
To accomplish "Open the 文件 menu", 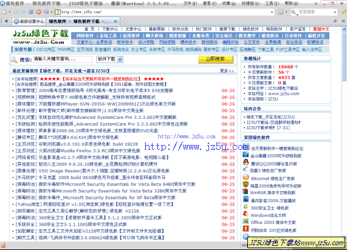I will 190,4.
